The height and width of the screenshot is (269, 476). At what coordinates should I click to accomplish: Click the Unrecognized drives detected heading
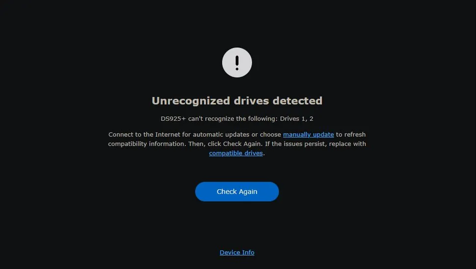(237, 101)
